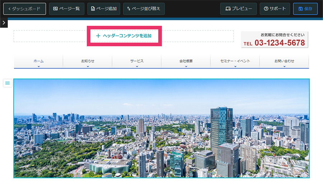Open ページ並び替え to reorder pages
Screen dimensions: 323x181
[144, 9]
